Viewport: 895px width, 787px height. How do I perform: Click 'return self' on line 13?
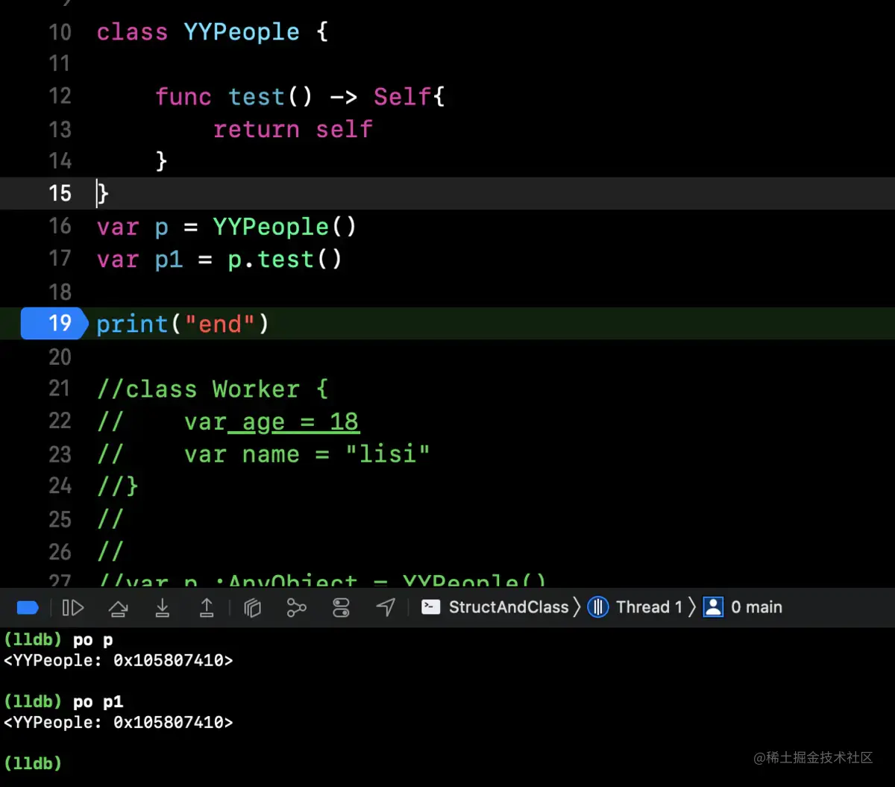click(x=292, y=129)
